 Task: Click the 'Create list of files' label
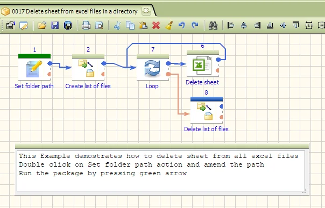[88, 86]
